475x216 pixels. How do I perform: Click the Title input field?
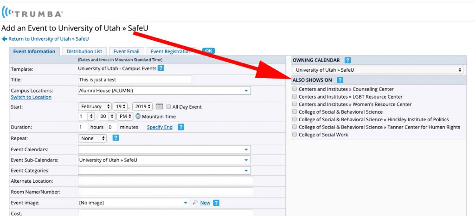click(x=135, y=80)
